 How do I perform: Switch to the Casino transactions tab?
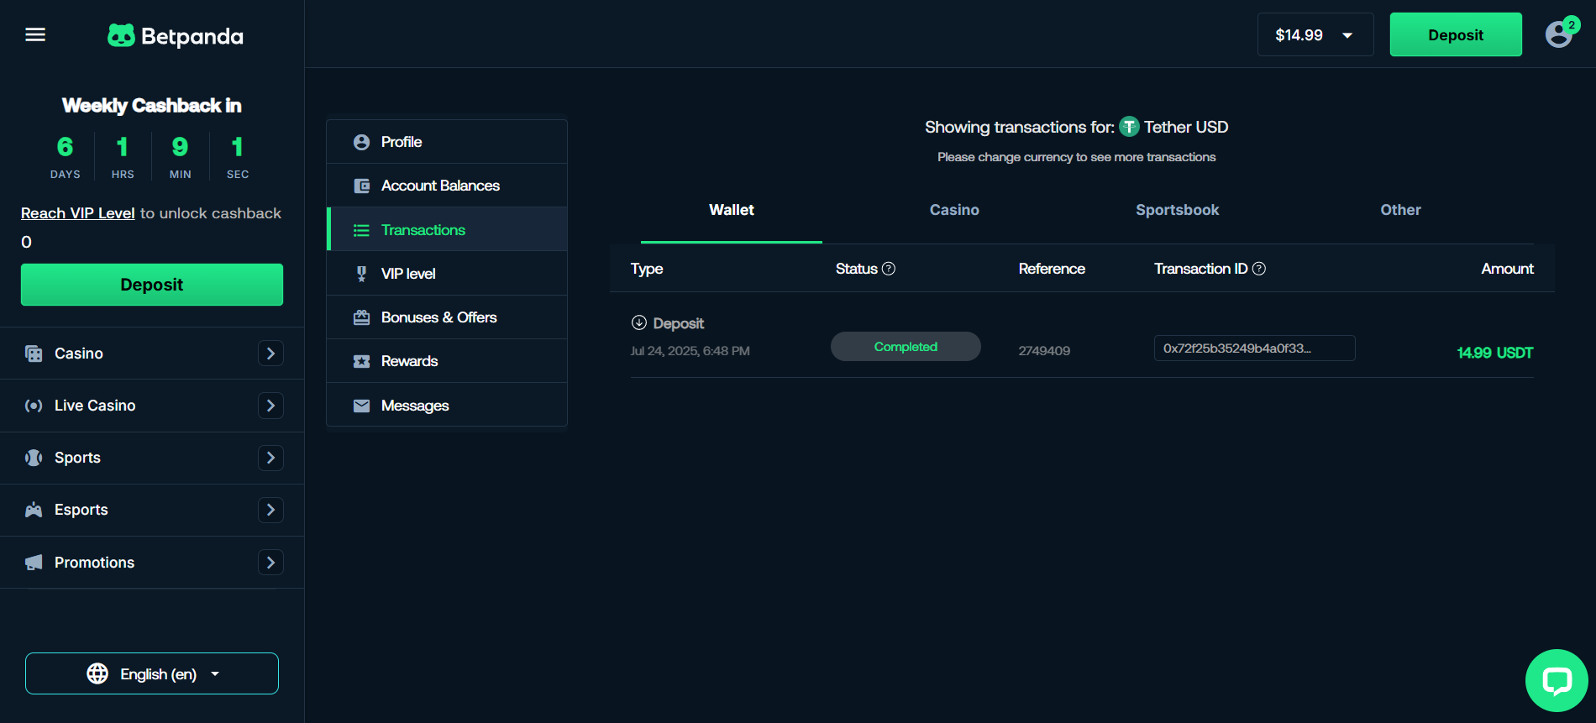pos(954,210)
